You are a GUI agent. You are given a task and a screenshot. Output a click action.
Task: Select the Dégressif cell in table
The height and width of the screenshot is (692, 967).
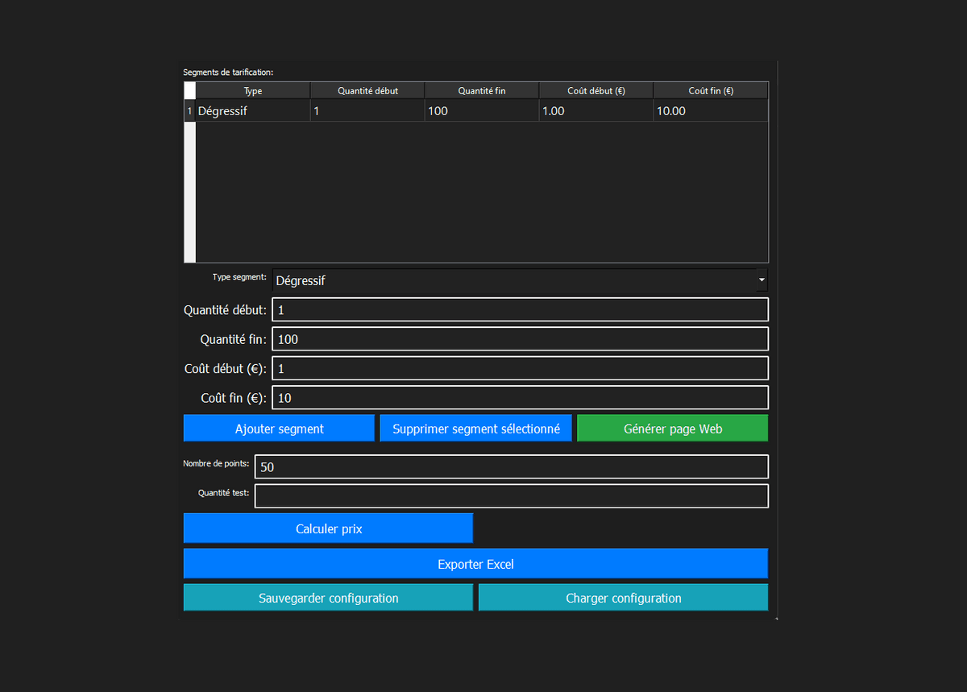pos(253,111)
